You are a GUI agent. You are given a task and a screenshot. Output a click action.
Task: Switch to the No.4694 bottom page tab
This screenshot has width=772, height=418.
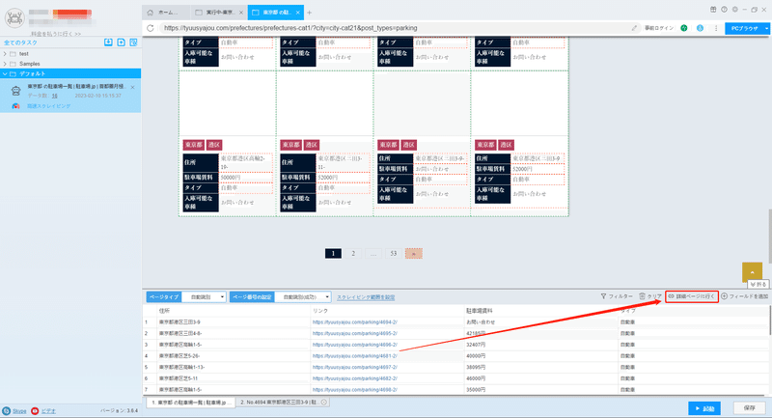click(x=283, y=403)
